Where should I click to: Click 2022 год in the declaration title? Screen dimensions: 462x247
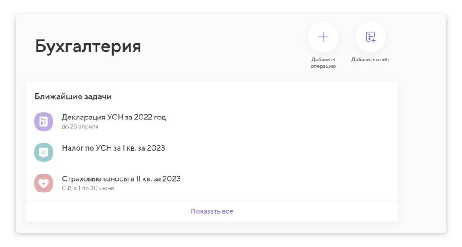click(150, 117)
